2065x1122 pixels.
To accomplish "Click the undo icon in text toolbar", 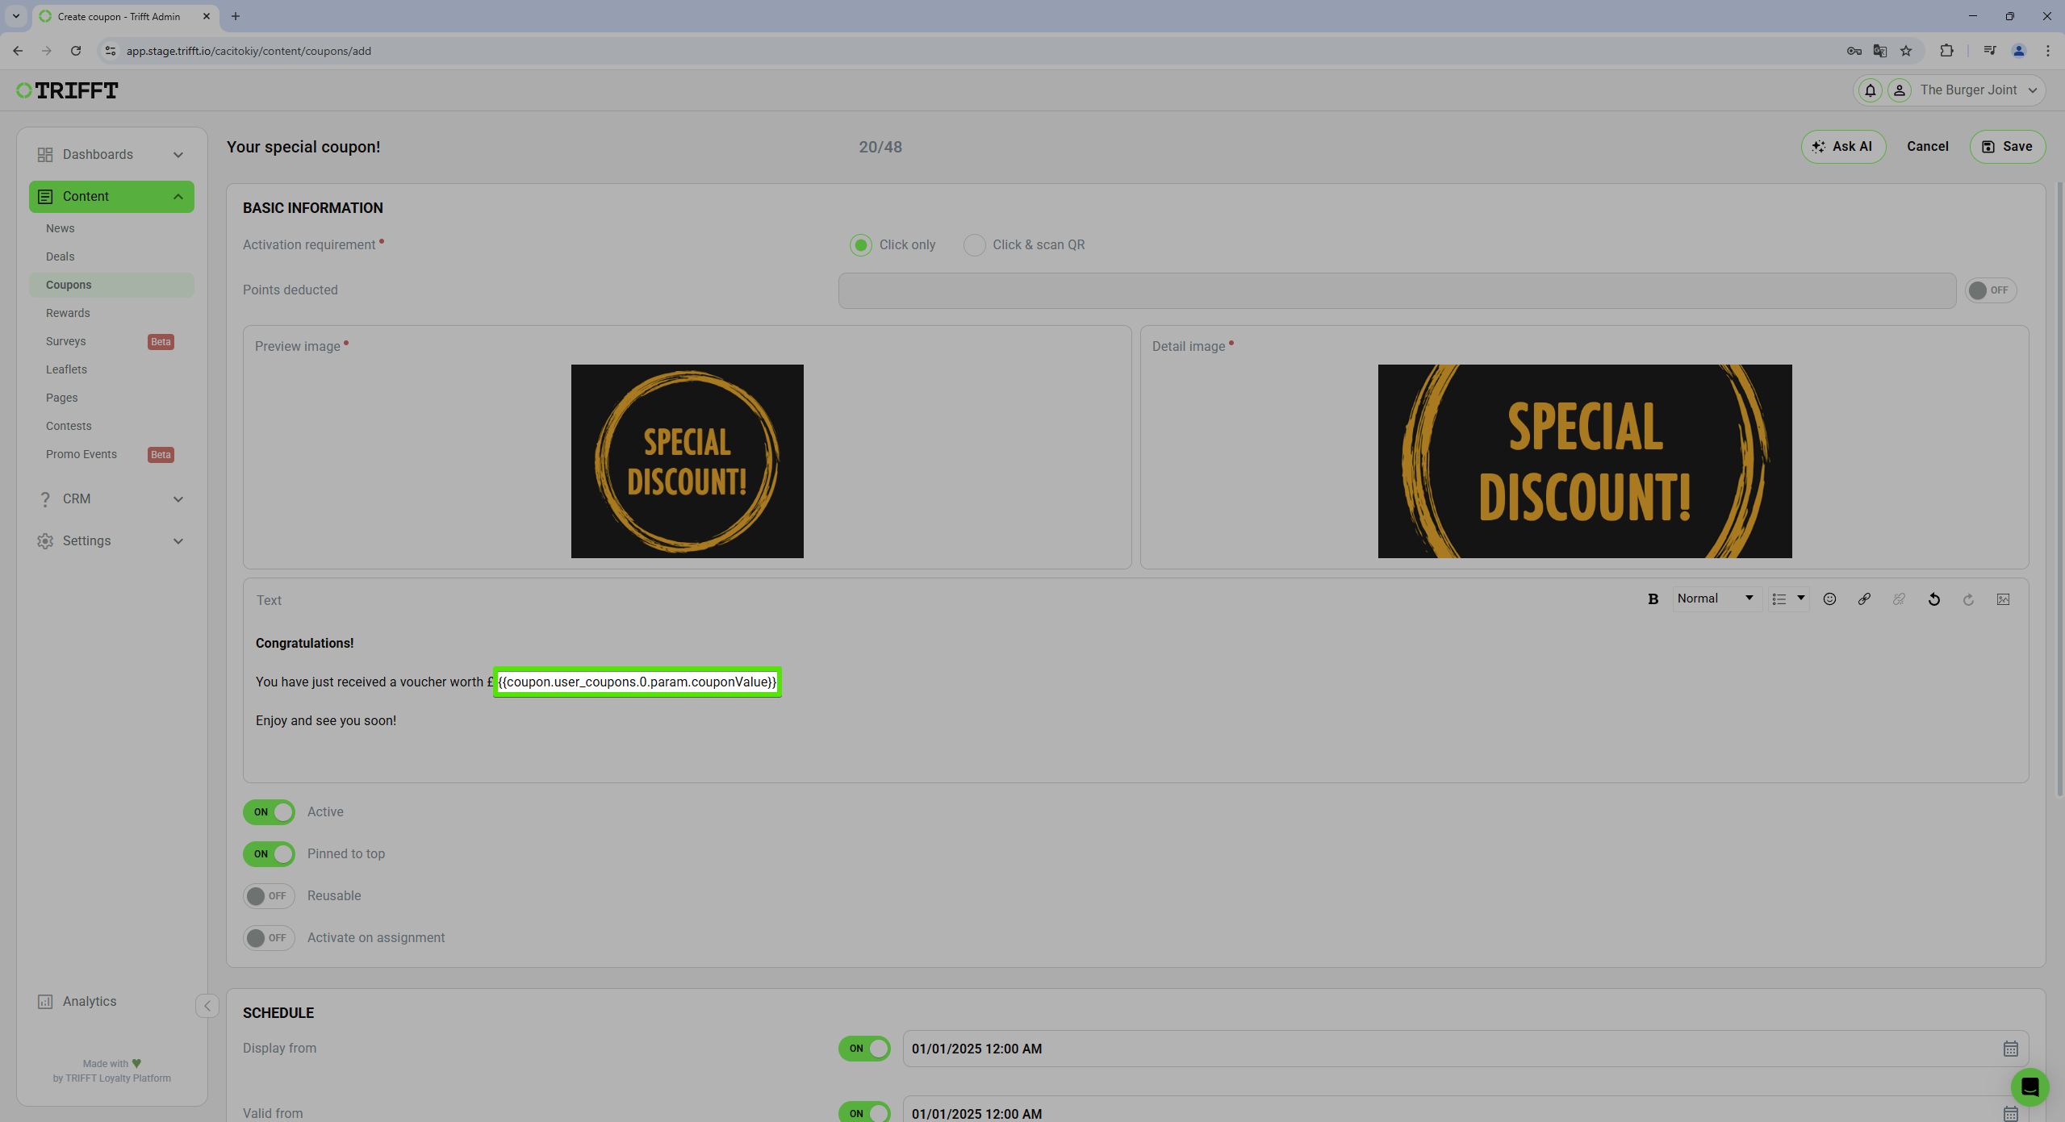I will 1935,599.
